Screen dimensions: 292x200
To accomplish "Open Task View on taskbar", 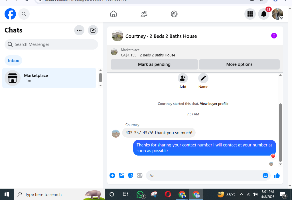I will 125,194.
